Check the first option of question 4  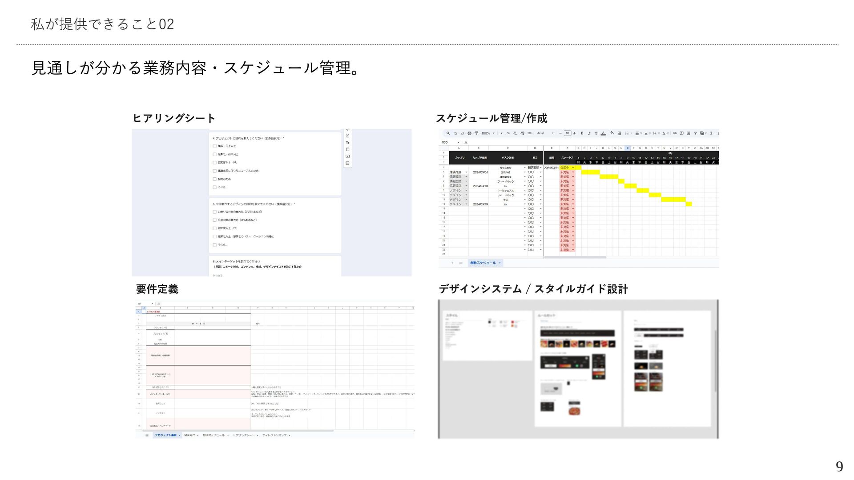[x=214, y=146]
